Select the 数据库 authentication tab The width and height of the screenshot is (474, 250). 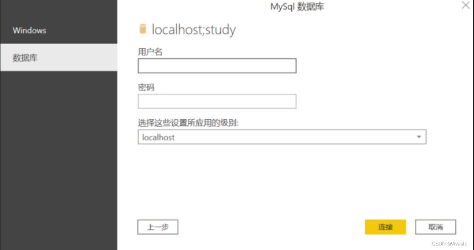pyautogui.click(x=59, y=57)
